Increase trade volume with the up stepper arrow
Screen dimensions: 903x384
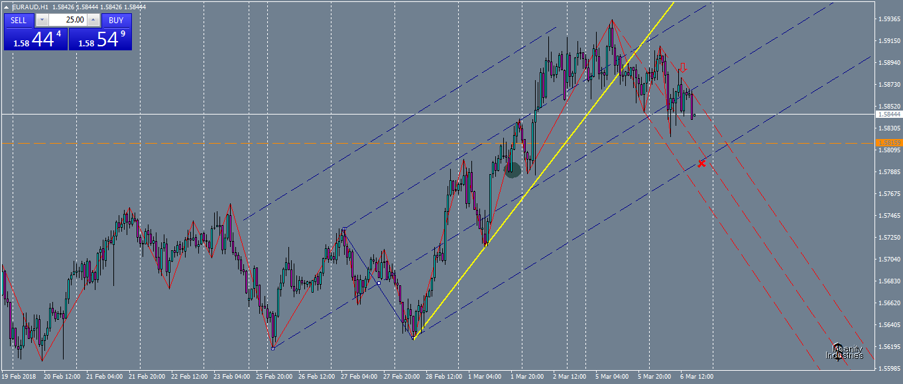click(92, 20)
